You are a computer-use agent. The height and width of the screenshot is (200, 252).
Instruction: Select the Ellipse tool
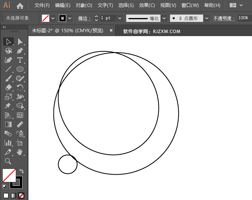click(20, 69)
